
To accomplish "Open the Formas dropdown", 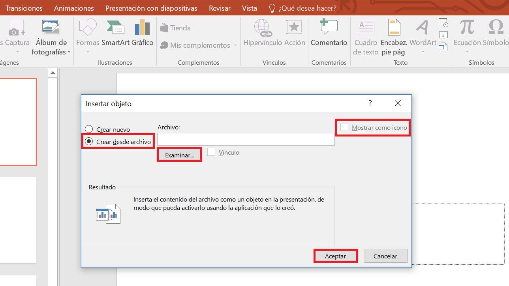I will (x=87, y=34).
